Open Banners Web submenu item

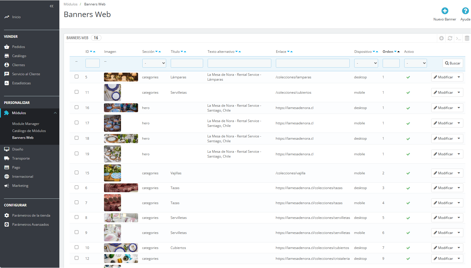(23, 138)
